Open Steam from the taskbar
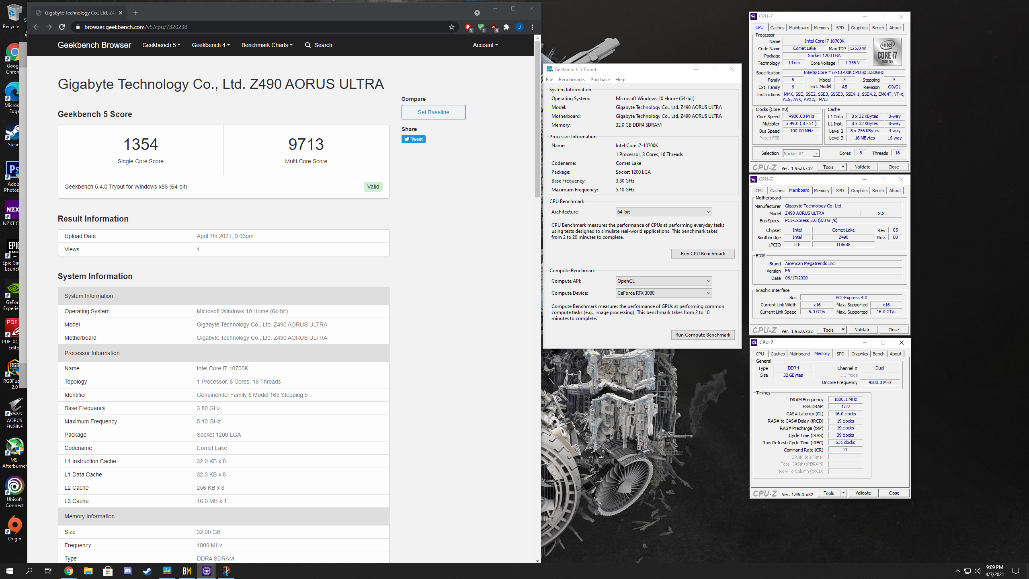Image resolution: width=1029 pixels, height=579 pixels. tap(147, 571)
